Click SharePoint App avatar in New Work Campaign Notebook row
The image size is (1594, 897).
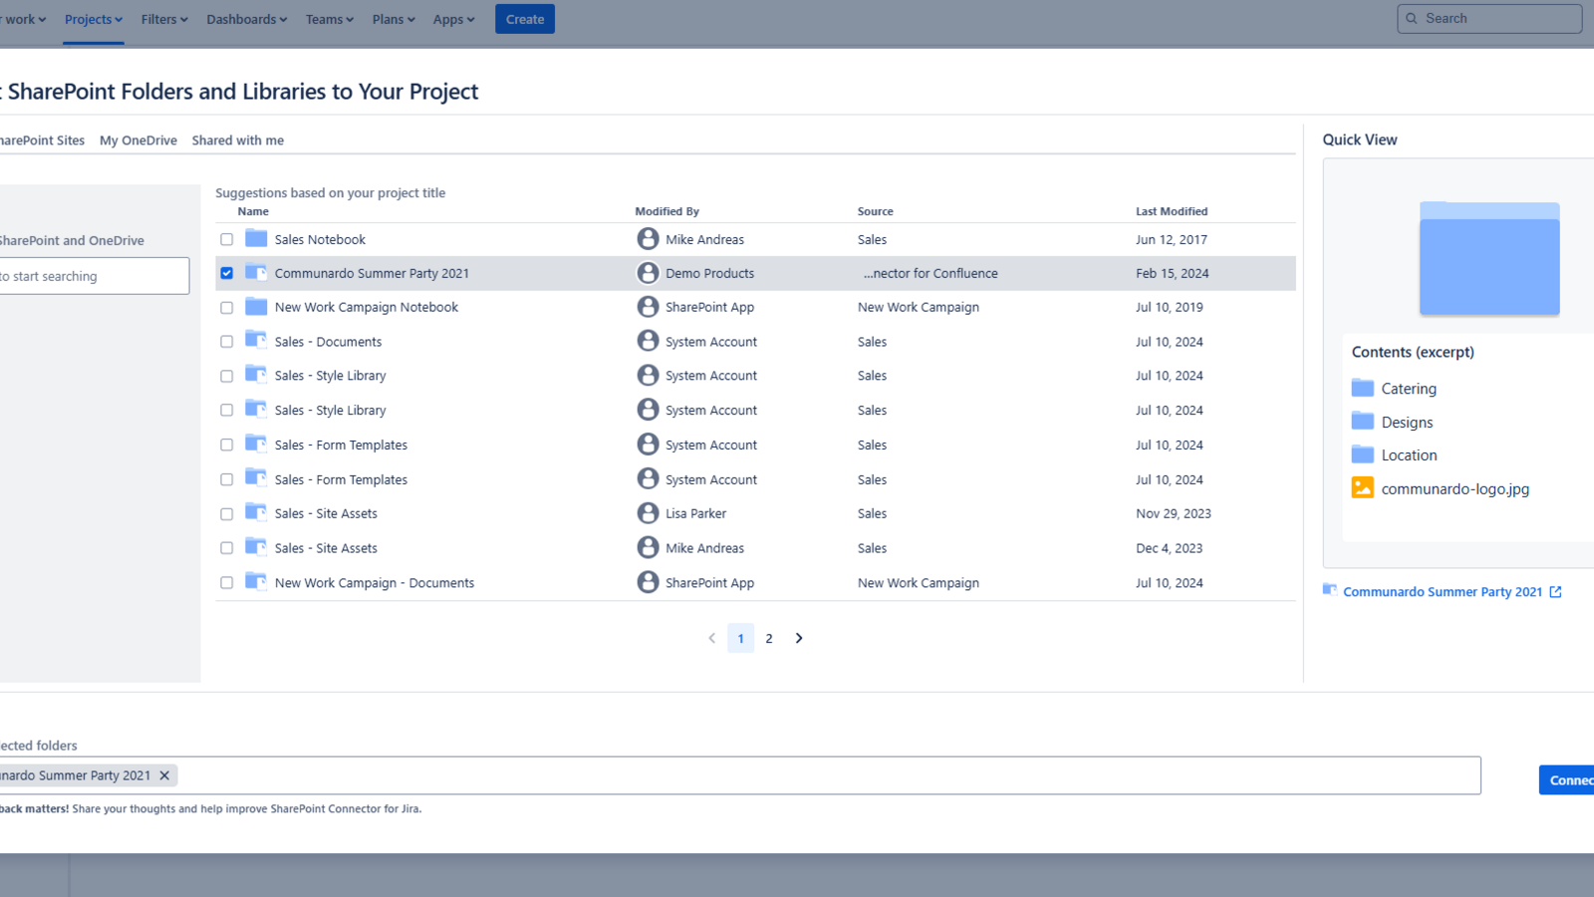(648, 306)
